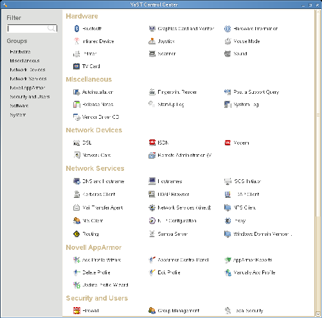Open the LDAP Client icon
The width and height of the screenshot is (322, 318).
click(x=228, y=195)
